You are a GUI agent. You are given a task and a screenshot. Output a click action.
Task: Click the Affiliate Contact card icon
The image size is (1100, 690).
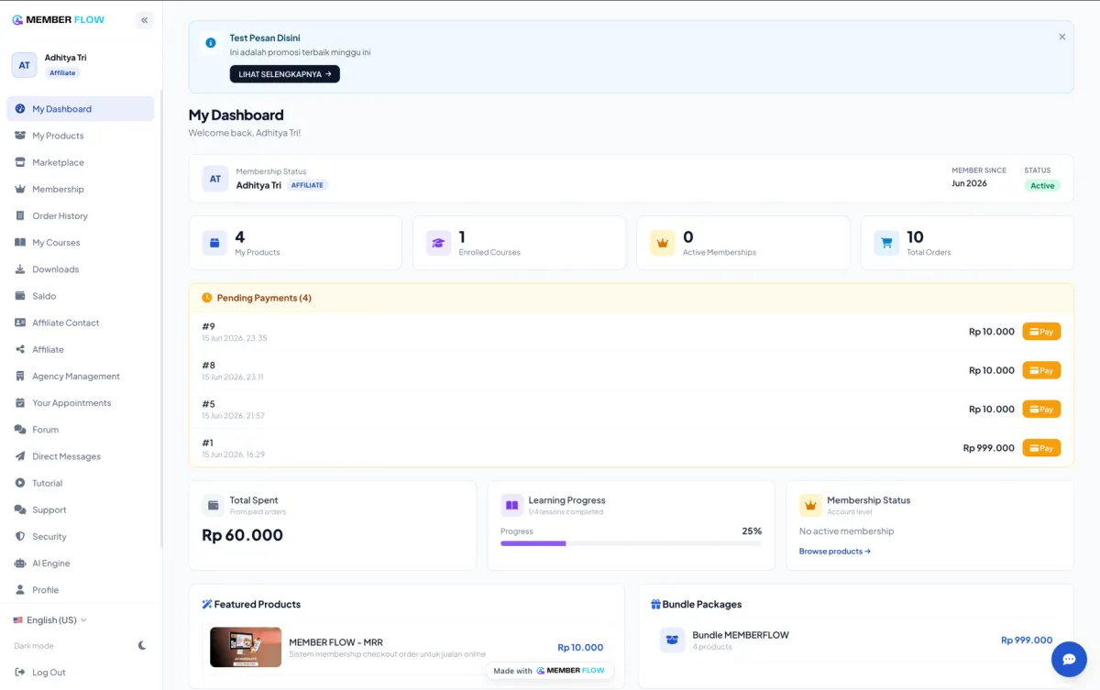[20, 323]
